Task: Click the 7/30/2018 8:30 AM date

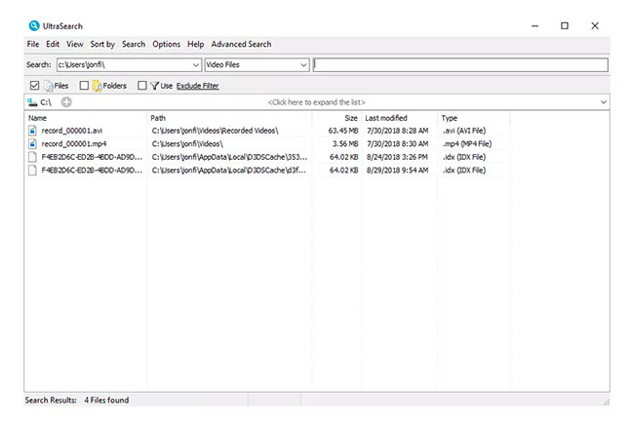Action: 397,144
